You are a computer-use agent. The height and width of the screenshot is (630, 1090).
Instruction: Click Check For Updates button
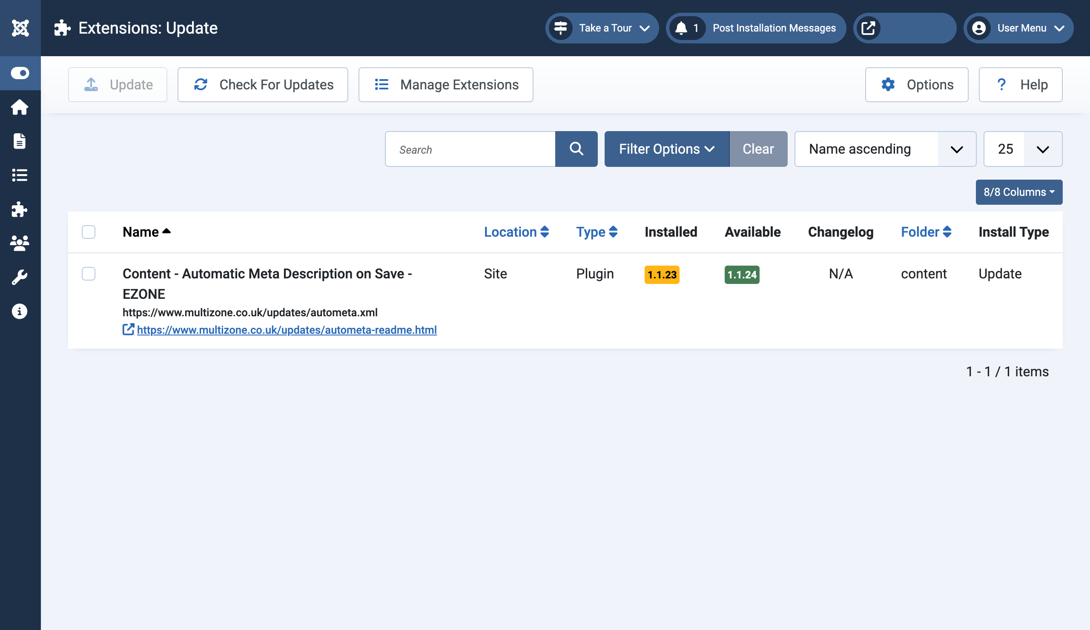263,85
